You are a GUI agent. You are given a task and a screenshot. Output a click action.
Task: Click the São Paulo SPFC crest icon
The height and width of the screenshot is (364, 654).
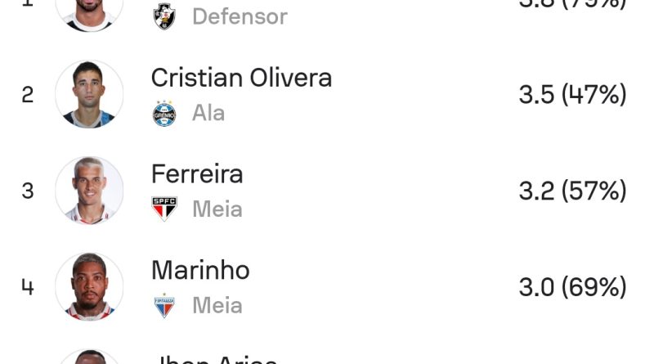[x=164, y=209]
